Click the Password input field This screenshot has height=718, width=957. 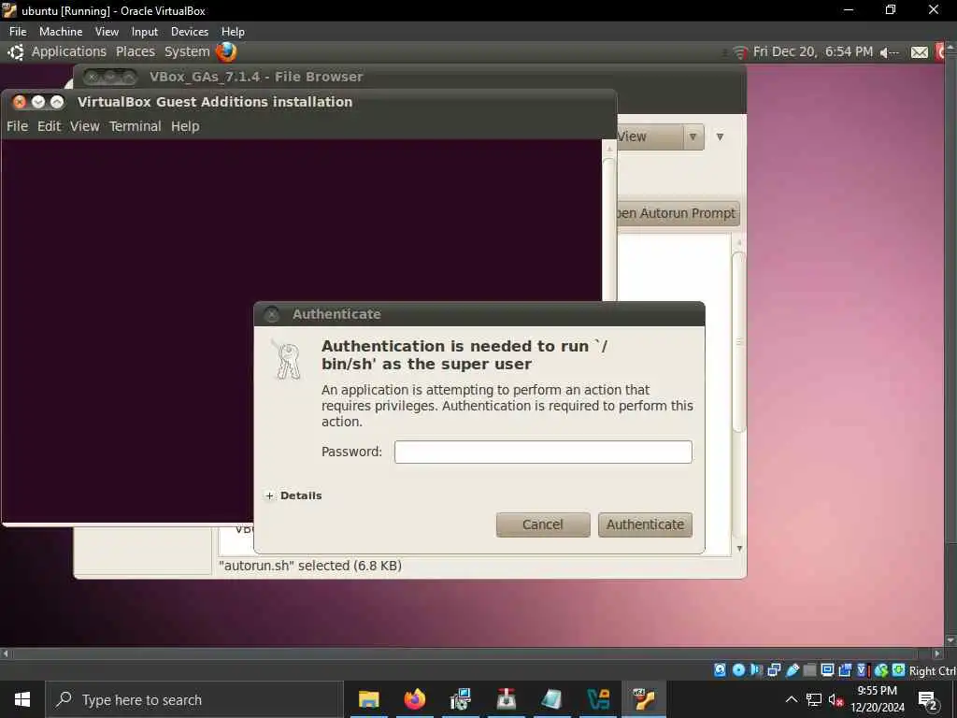(543, 452)
